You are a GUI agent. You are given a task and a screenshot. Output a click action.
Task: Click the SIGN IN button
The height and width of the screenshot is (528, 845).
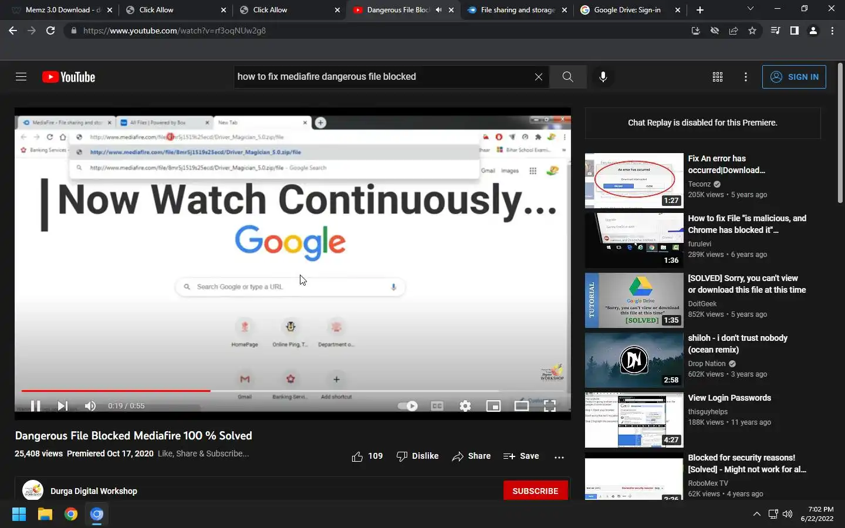(x=794, y=77)
